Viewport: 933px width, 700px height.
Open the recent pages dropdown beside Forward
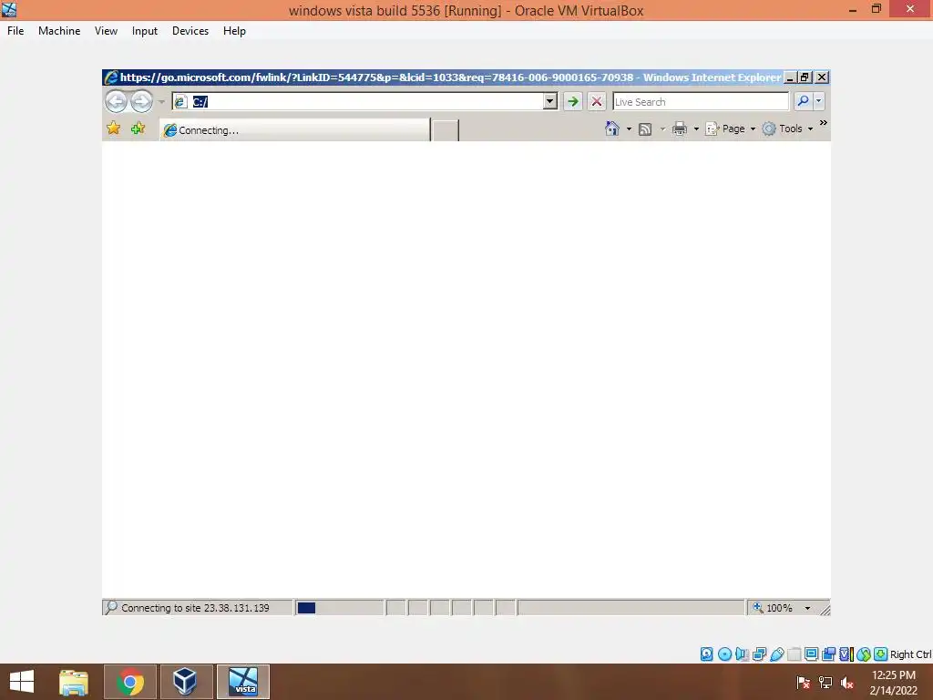161,102
